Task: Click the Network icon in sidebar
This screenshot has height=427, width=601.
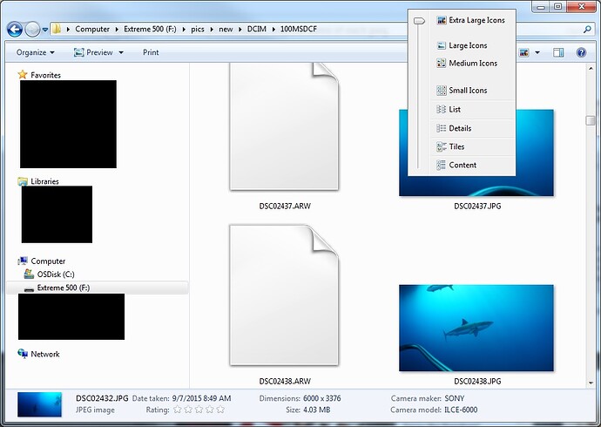Action: coord(23,354)
